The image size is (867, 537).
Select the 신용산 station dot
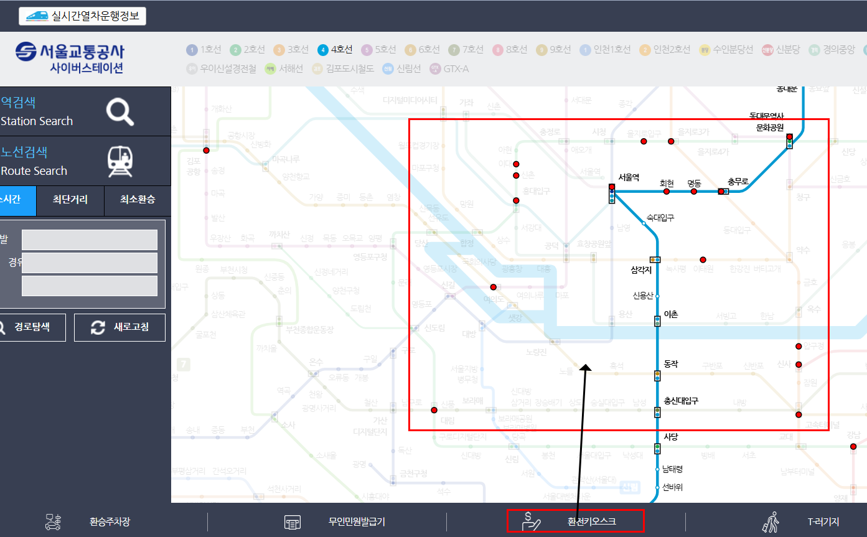pyautogui.click(x=657, y=296)
